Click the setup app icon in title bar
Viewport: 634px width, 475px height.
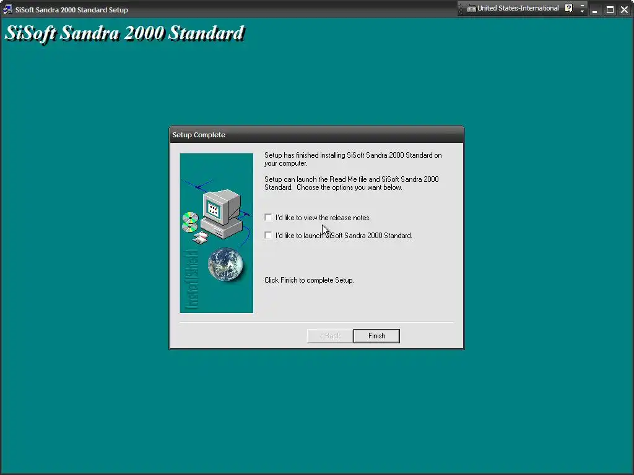click(7, 9)
